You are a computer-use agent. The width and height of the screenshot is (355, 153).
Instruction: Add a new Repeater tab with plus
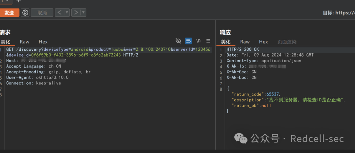pos(19,1)
